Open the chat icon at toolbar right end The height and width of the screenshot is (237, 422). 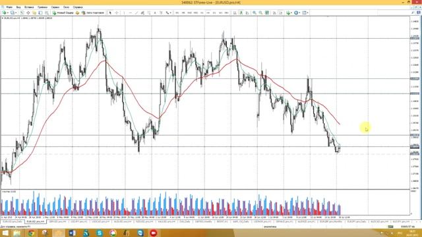coord(419,13)
